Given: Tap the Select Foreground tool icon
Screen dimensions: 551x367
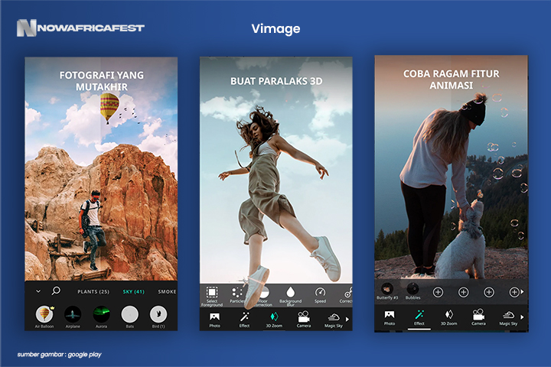Looking at the screenshot, I should (x=212, y=292).
